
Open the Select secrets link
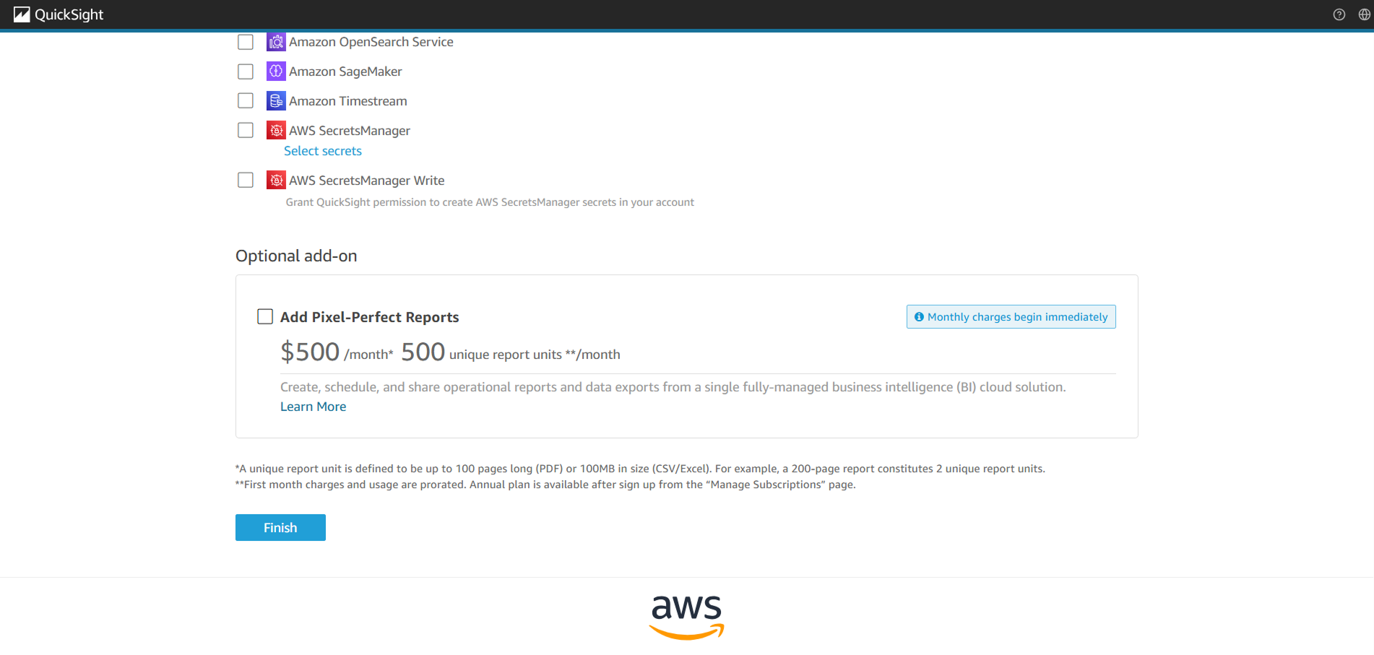point(322,151)
